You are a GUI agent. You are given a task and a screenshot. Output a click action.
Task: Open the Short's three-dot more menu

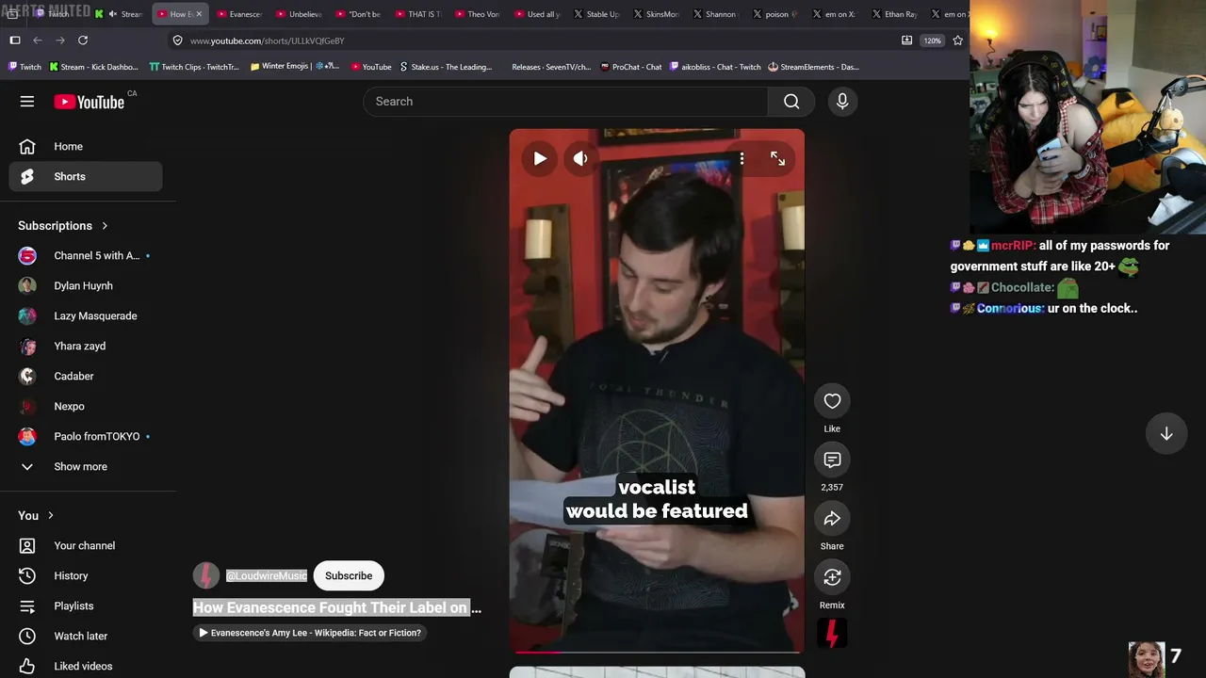click(742, 158)
